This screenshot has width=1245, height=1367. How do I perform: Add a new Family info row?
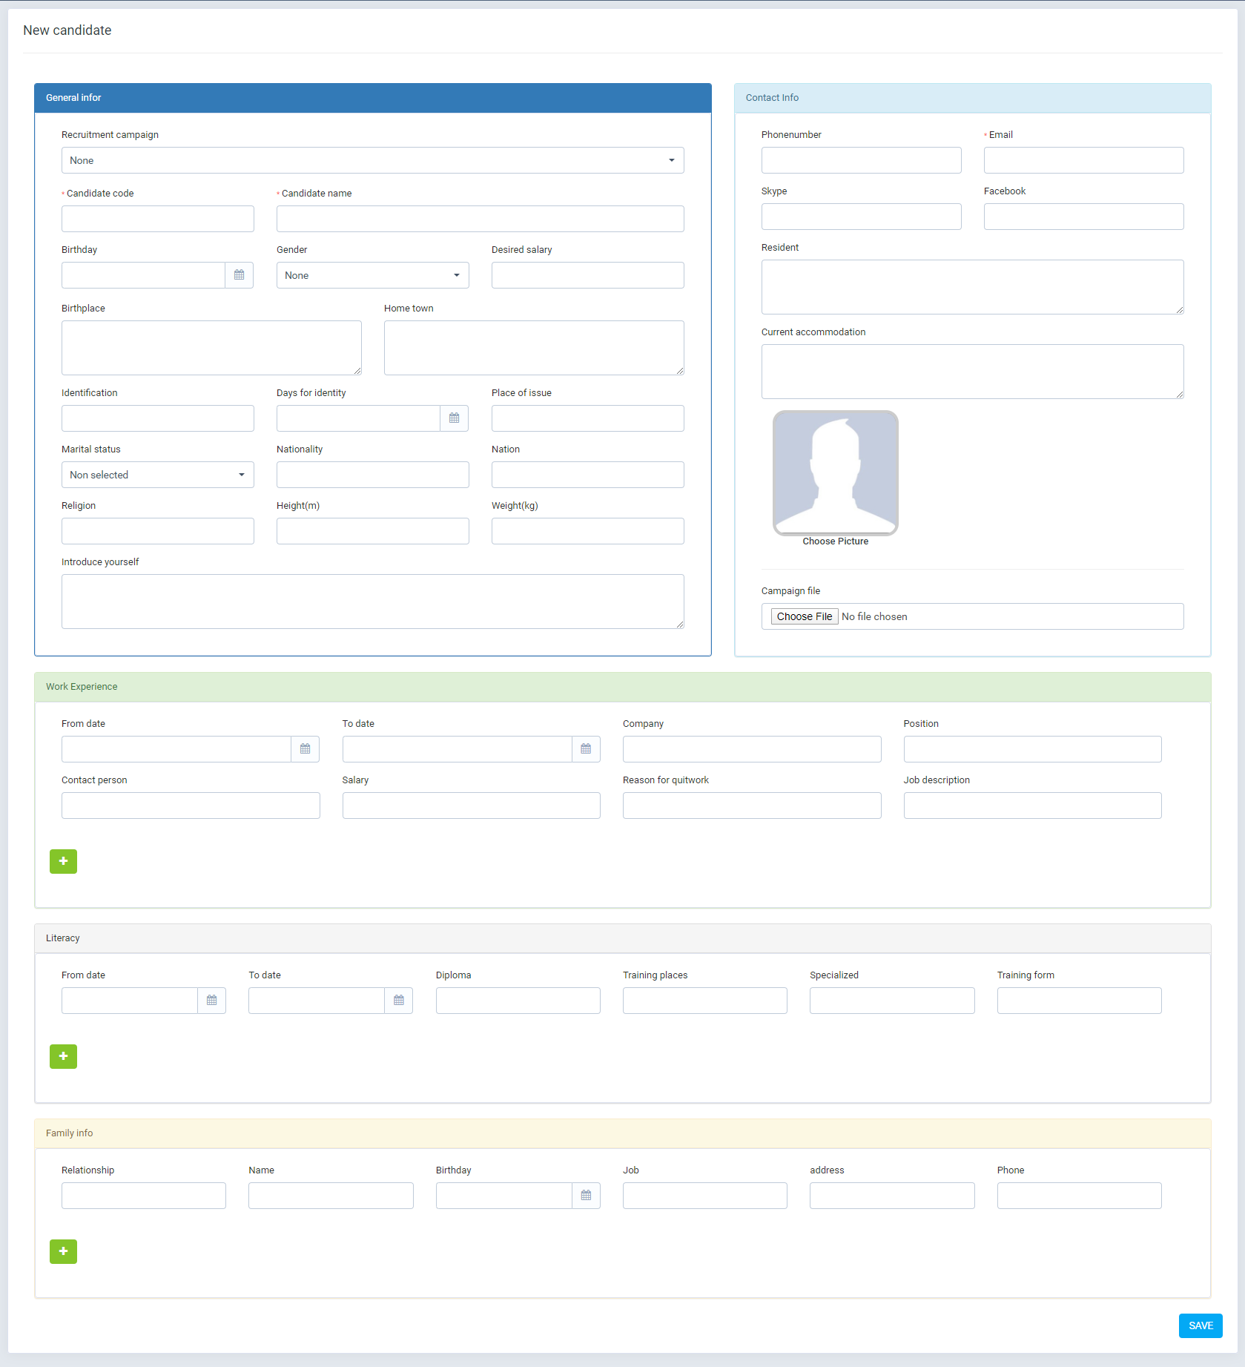click(63, 1251)
